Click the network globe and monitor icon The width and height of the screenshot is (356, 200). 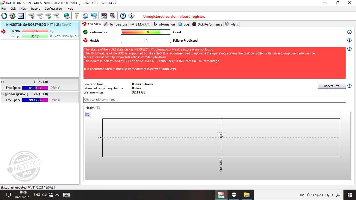(94, 16)
